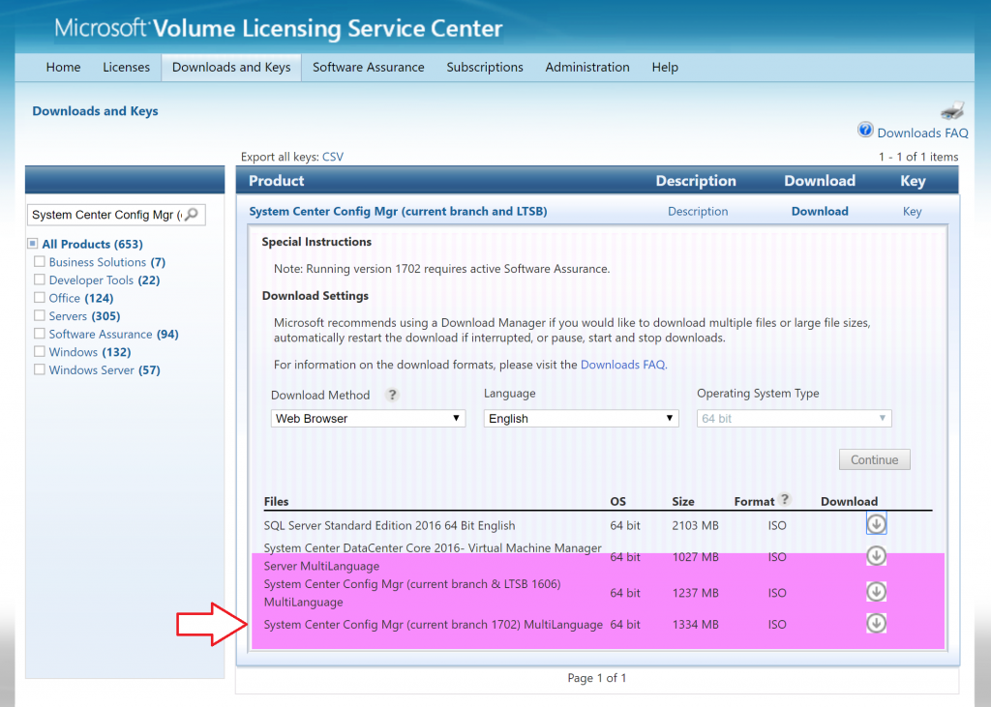Check the Business Solutions filter
The image size is (991, 707).
[39, 261]
